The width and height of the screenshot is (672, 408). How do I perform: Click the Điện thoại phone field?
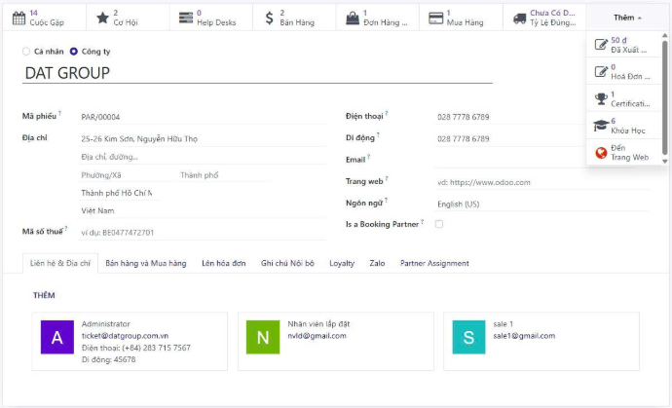click(x=510, y=117)
